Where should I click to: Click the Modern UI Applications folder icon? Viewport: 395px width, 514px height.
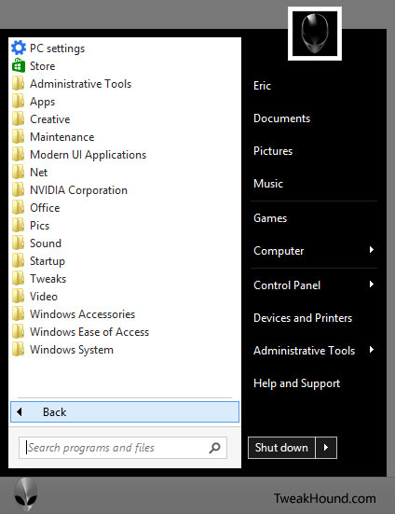[x=18, y=154]
